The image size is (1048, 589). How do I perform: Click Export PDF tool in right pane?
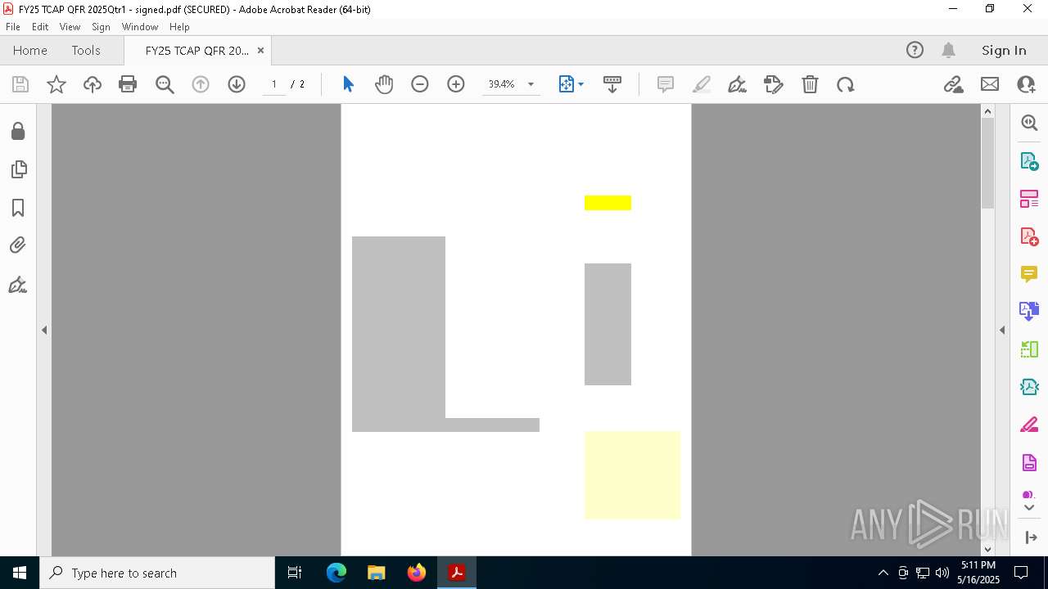pyautogui.click(x=1029, y=161)
